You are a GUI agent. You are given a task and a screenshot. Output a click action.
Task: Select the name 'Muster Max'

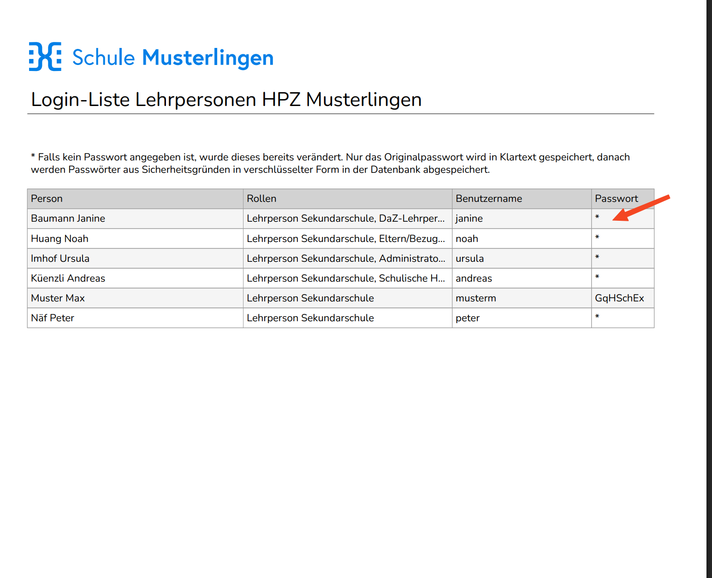(58, 298)
